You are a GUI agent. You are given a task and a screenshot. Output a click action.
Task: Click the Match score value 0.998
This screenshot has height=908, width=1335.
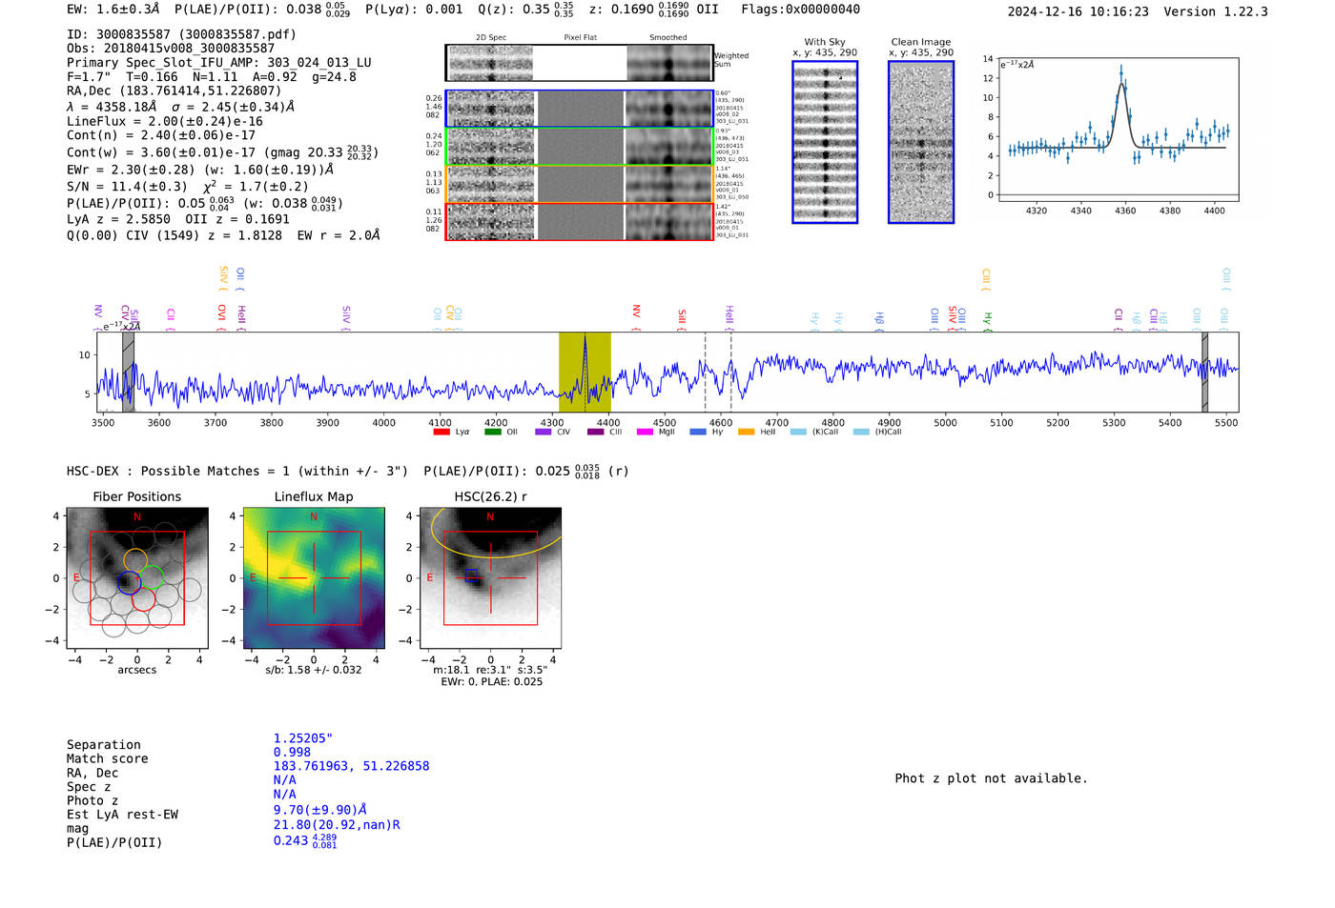[x=292, y=753]
